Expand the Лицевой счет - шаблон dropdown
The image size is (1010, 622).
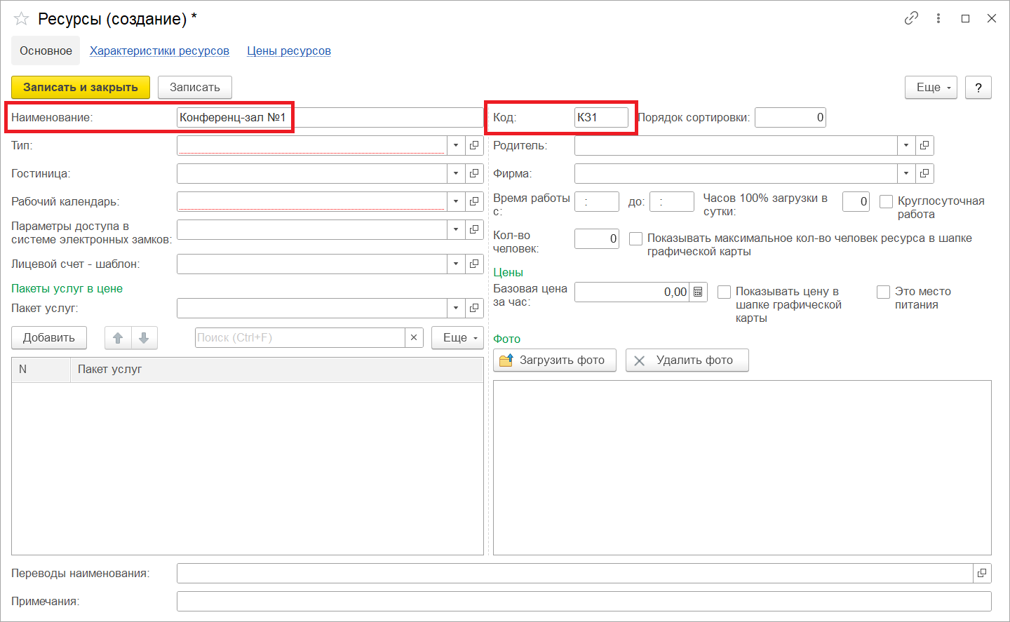pyautogui.click(x=456, y=264)
